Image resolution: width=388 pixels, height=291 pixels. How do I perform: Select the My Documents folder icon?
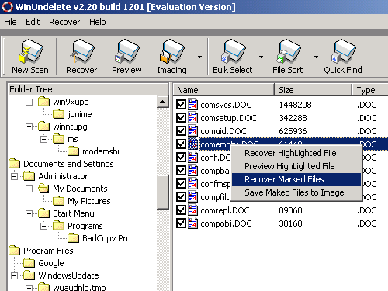(x=43, y=189)
